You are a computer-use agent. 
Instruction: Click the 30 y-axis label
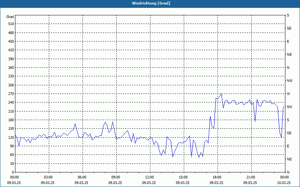[12, 164]
